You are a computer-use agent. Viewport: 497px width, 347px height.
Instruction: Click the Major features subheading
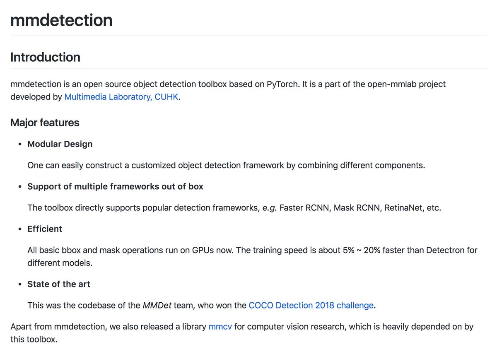pos(45,123)
